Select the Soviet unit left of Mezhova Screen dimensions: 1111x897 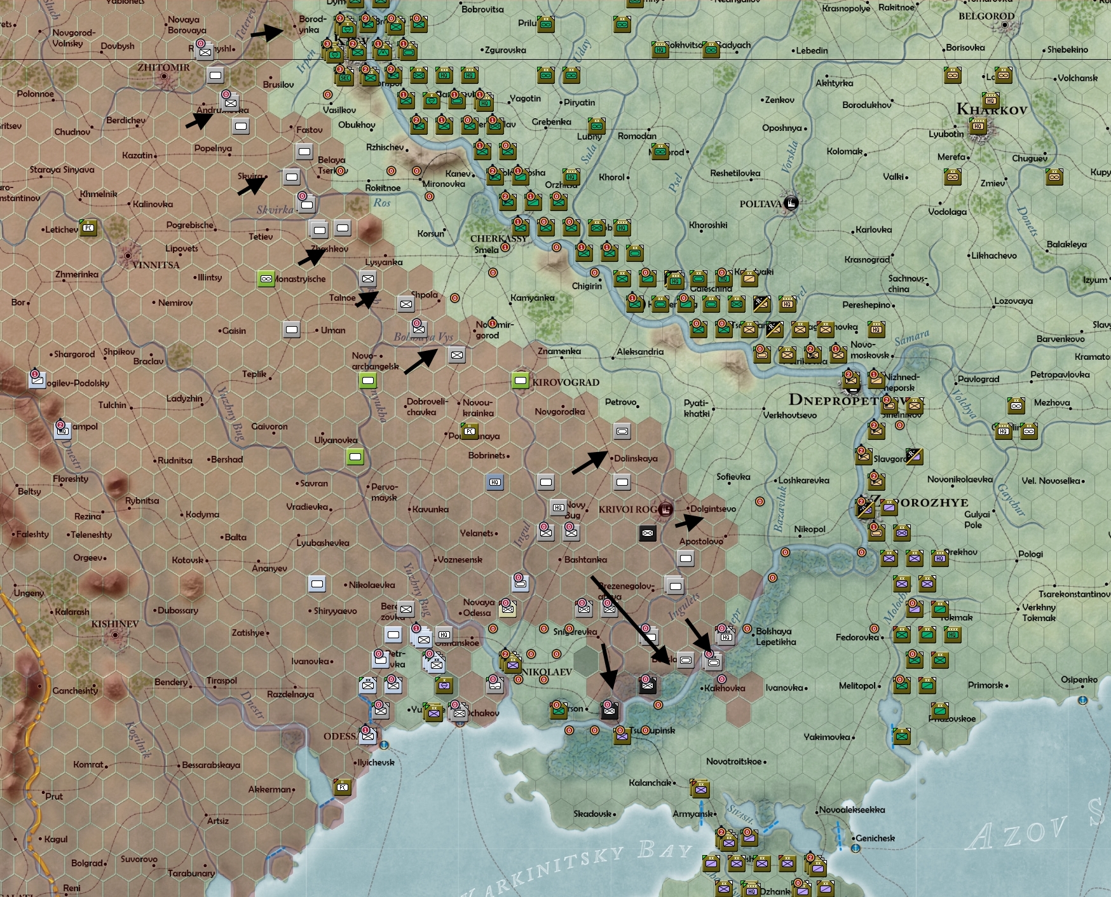point(1016,406)
